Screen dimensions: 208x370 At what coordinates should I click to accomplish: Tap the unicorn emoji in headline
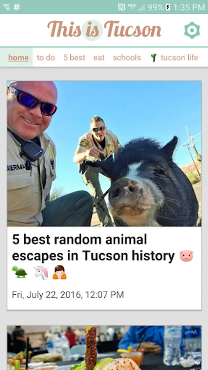tap(41, 272)
